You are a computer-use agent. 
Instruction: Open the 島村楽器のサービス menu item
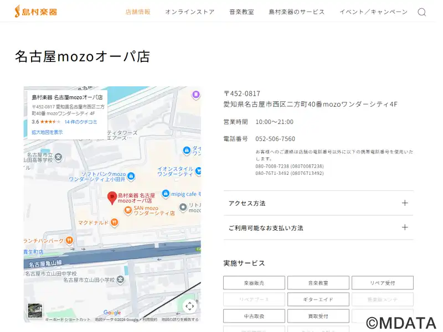(x=297, y=12)
